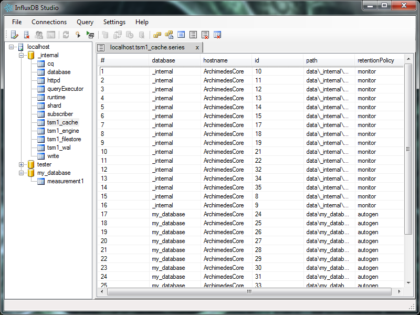Collapse the localhost tree node

pos(11,47)
